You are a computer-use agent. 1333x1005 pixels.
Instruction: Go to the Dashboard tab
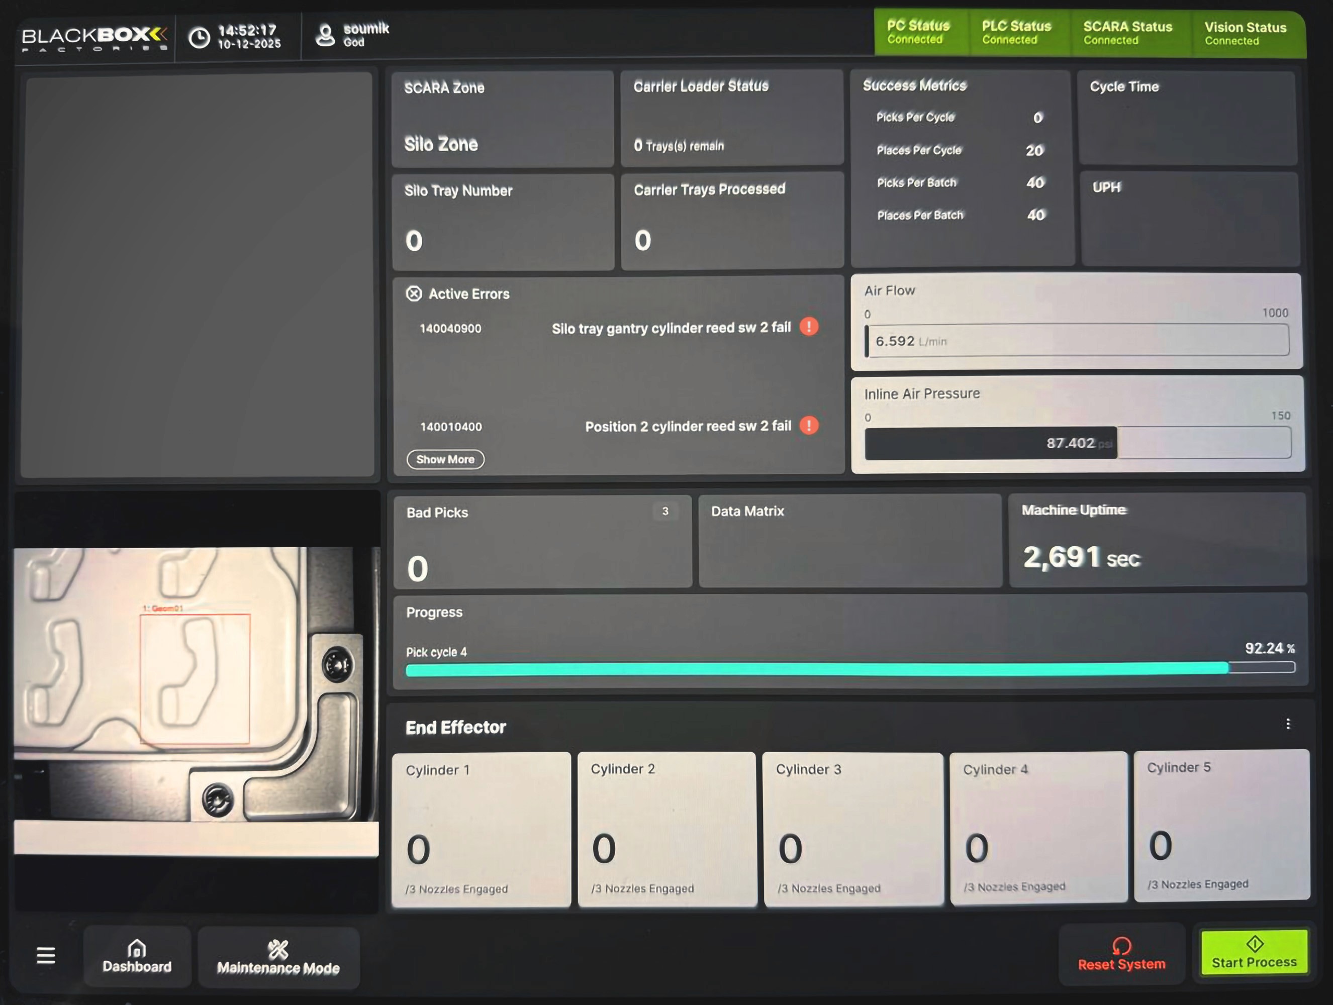pos(137,957)
